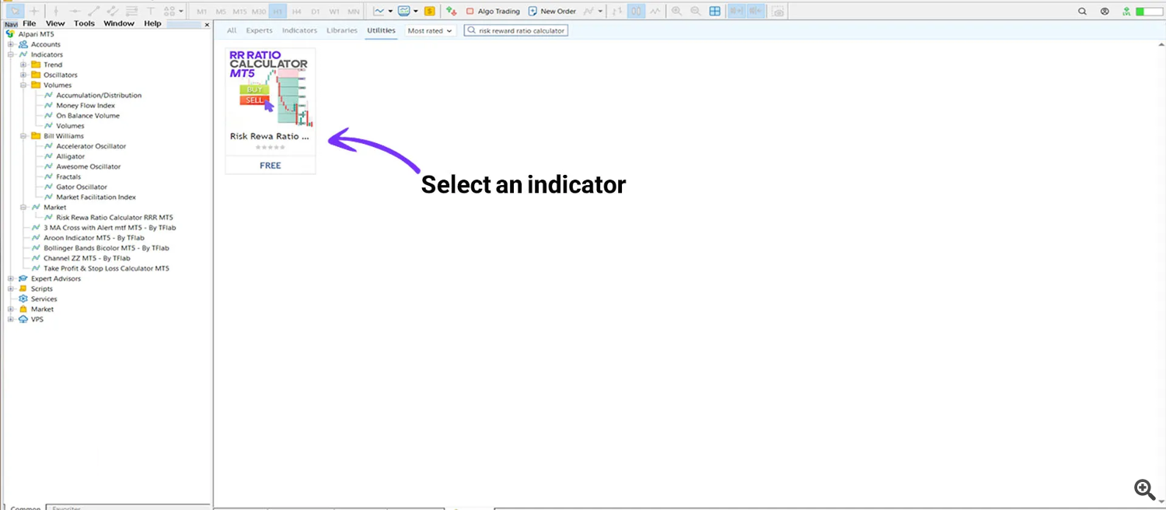
Task: Switch to the Libraries tab
Action: click(342, 30)
